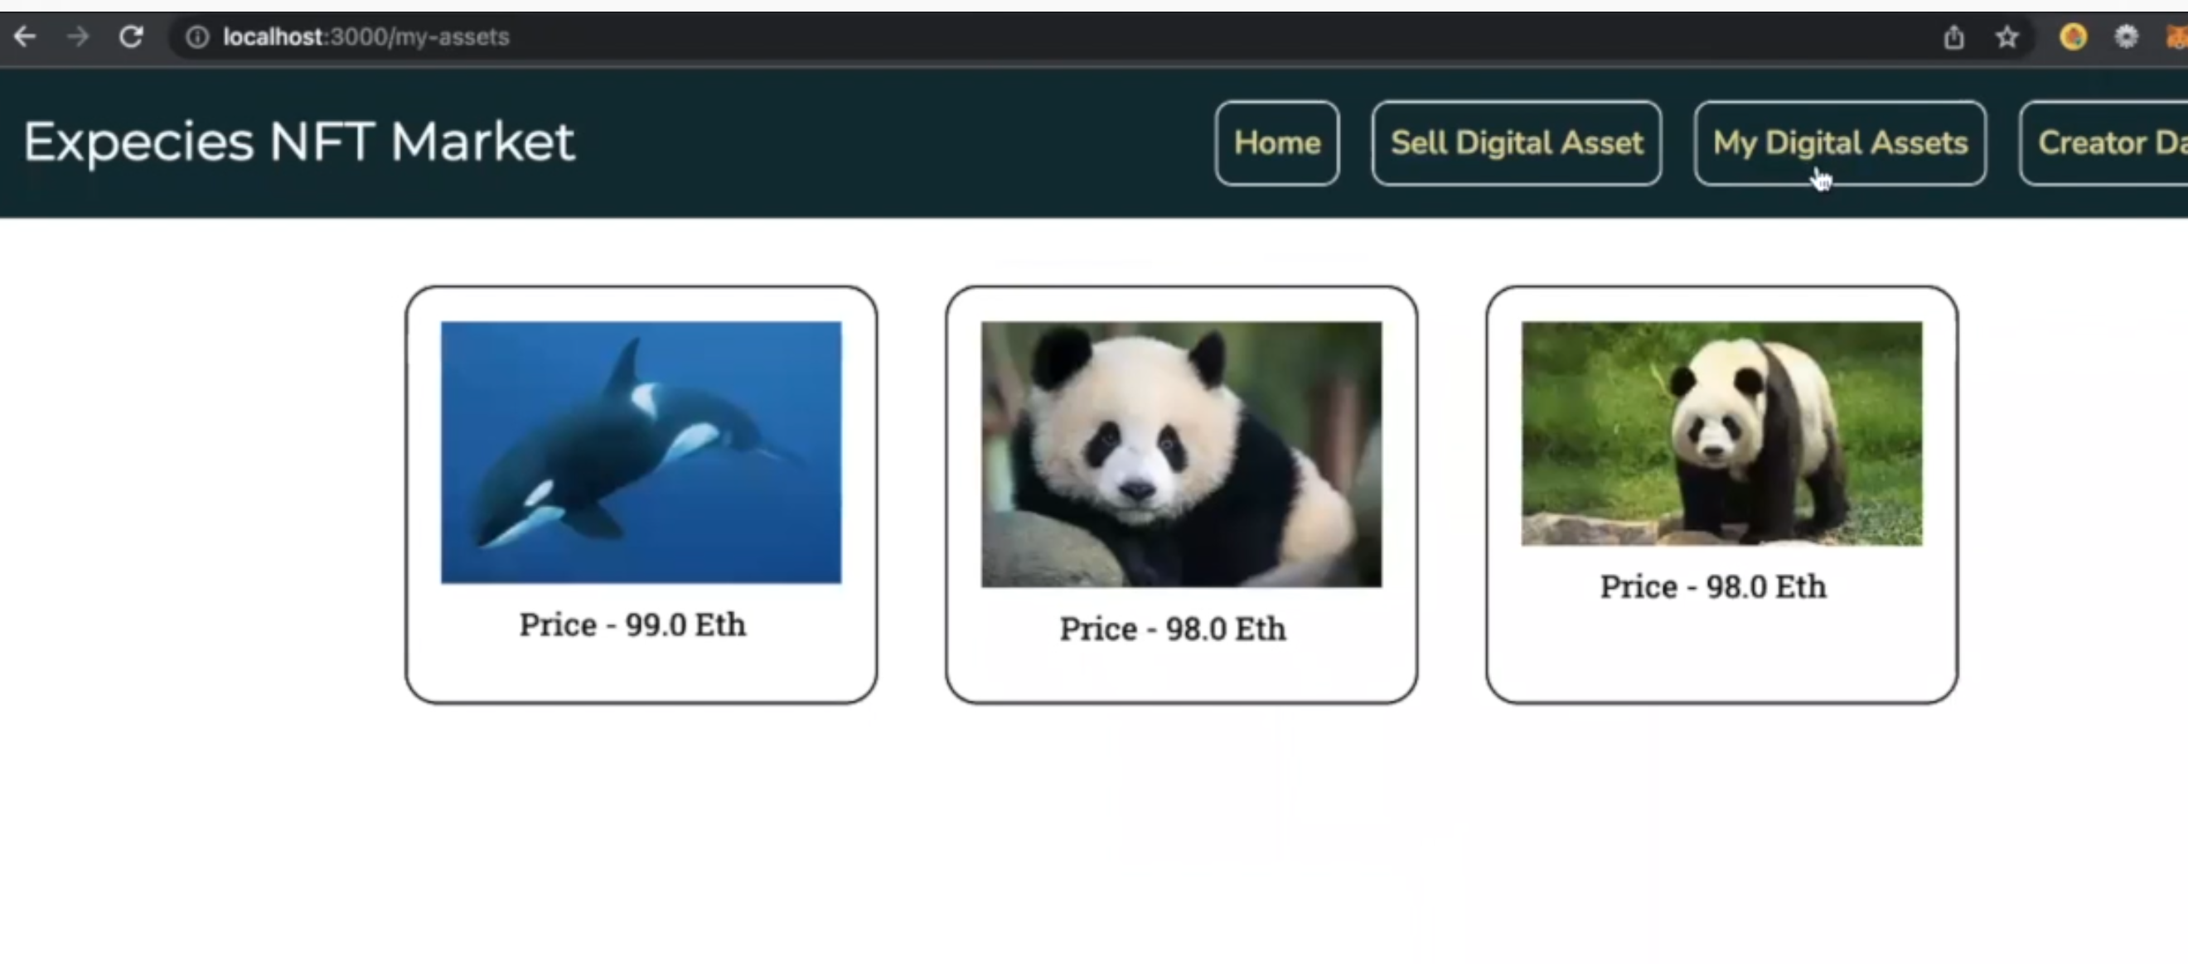Open the Creator Dashboard page

click(2105, 142)
